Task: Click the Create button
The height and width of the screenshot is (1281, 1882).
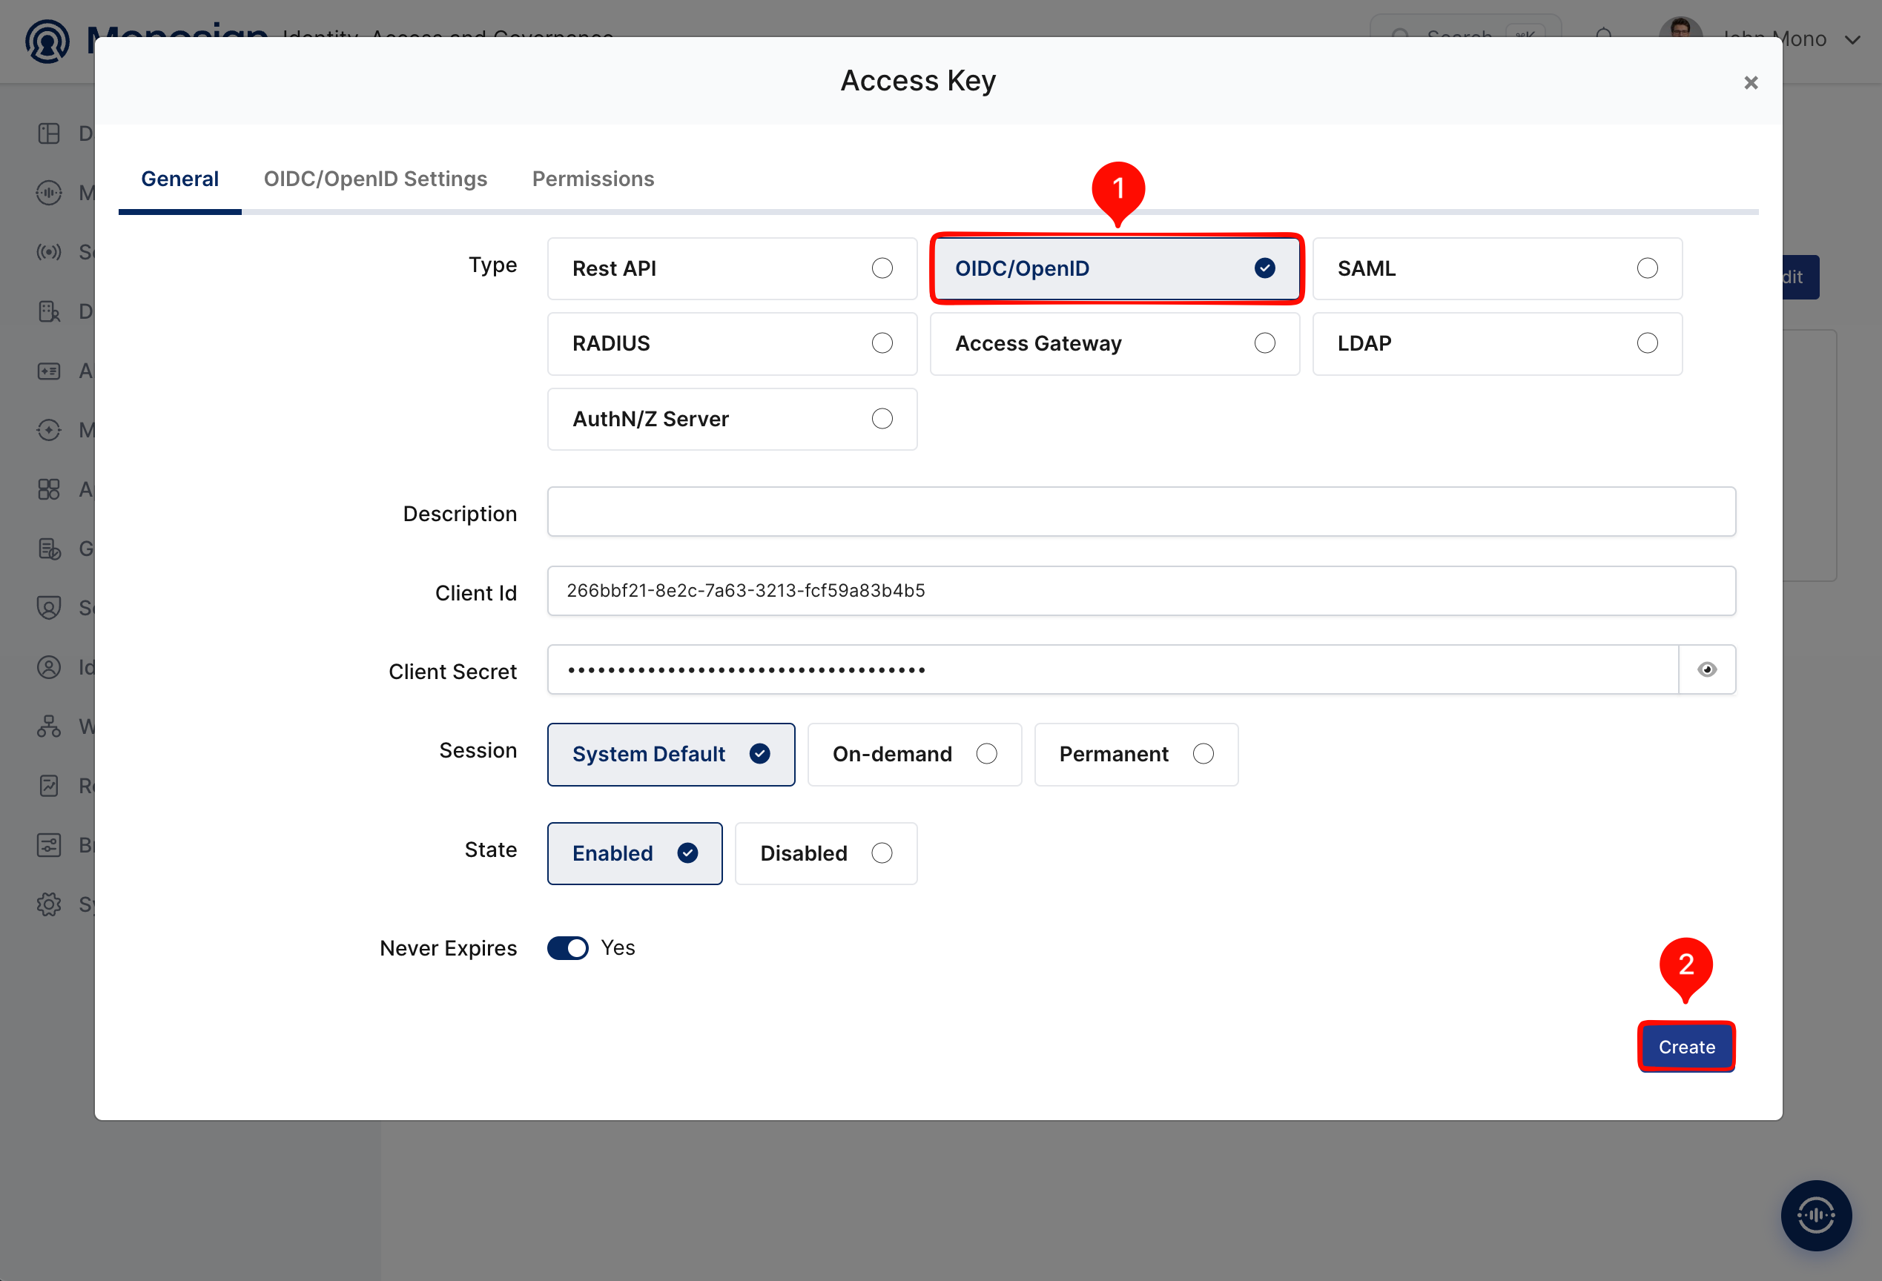Action: (x=1686, y=1047)
